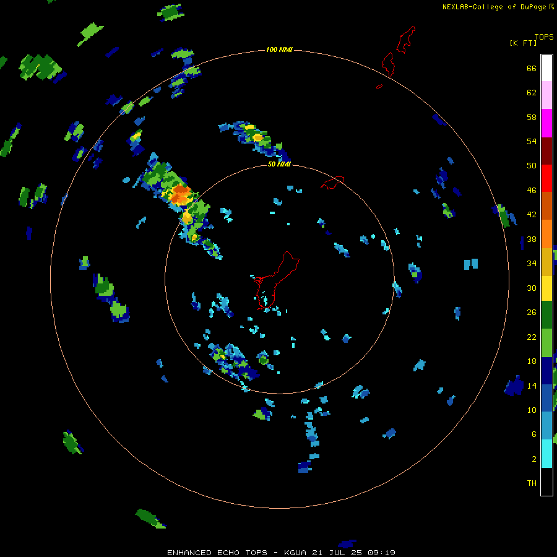
Task: Click the legend value "30"
Action: [532, 288]
